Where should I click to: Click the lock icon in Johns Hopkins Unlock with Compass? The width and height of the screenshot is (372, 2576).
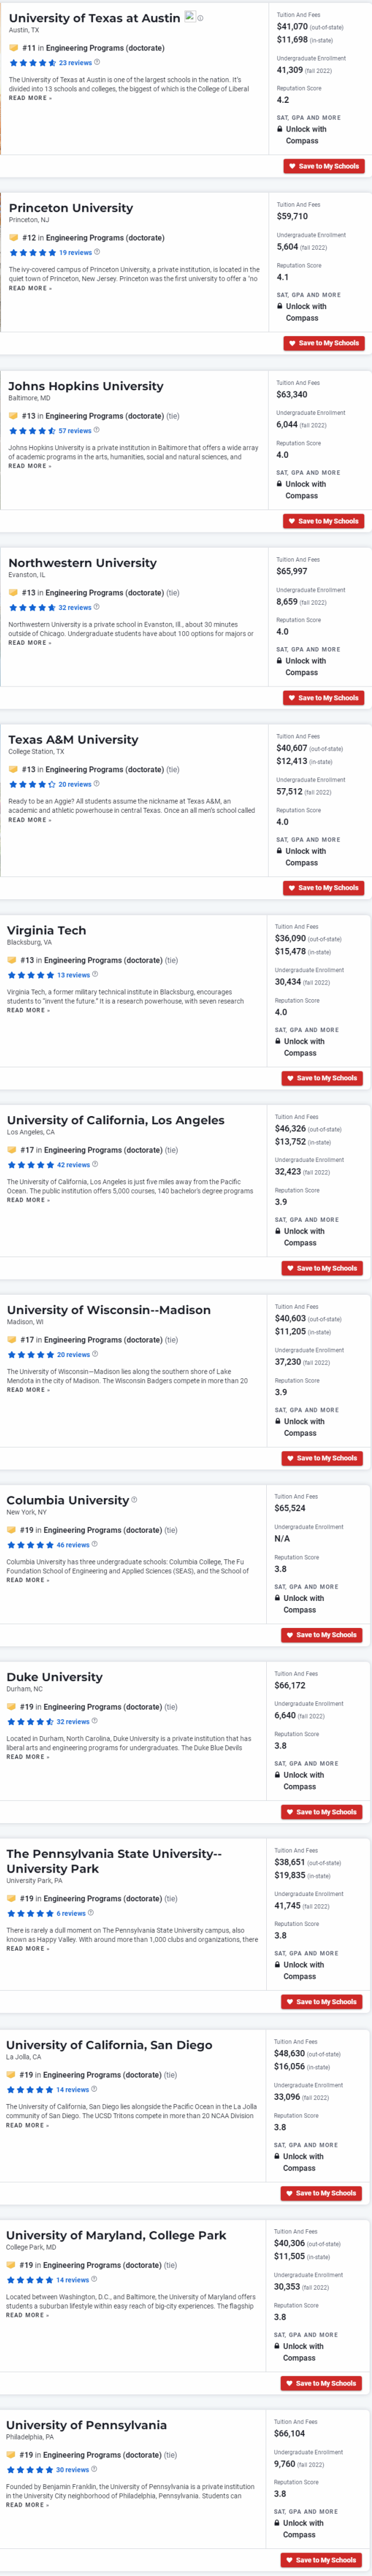tap(279, 484)
